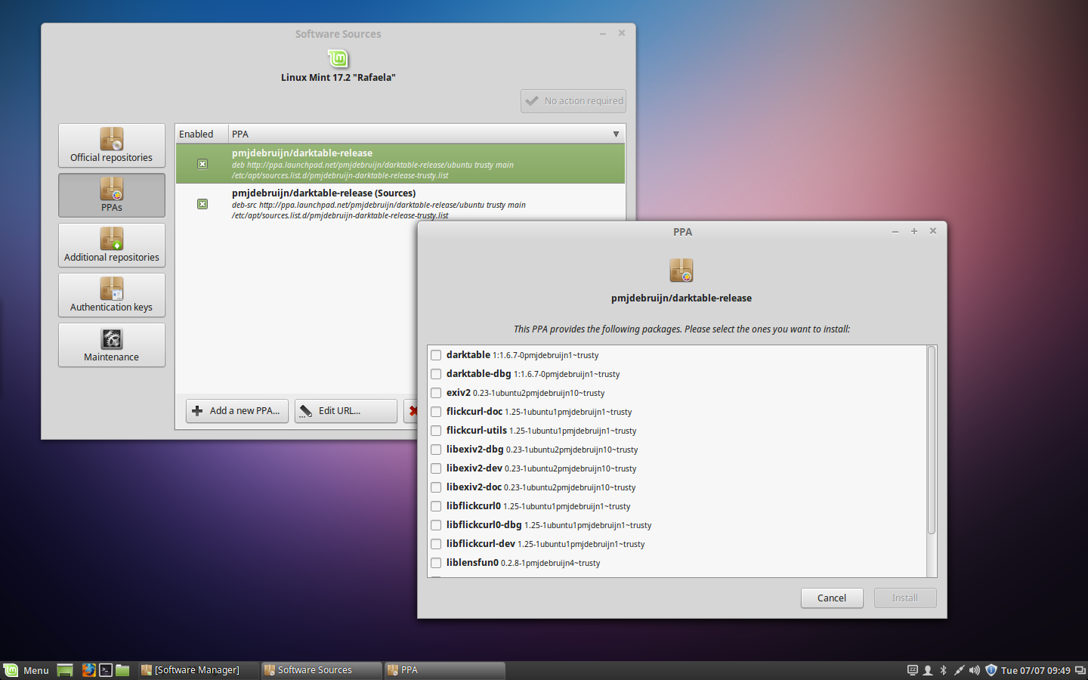Screen dimensions: 1088x680
Task: Open the network connection tray icon
Action: tap(959, 670)
